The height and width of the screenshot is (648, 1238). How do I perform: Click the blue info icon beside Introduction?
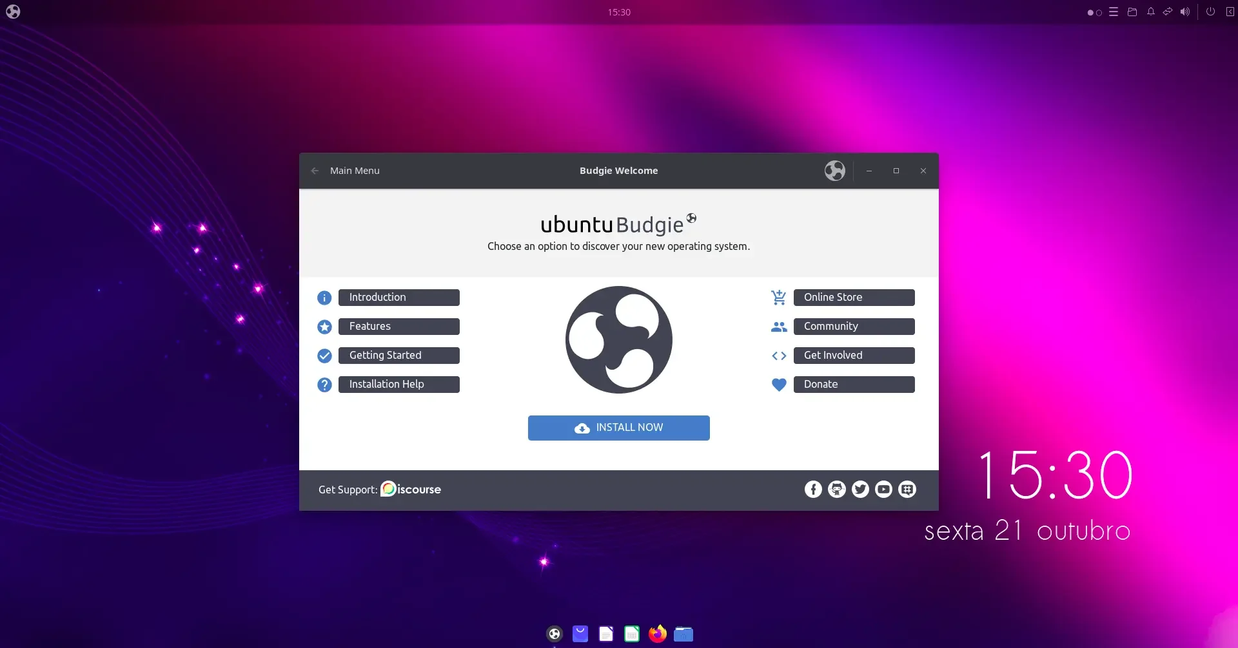[324, 298]
